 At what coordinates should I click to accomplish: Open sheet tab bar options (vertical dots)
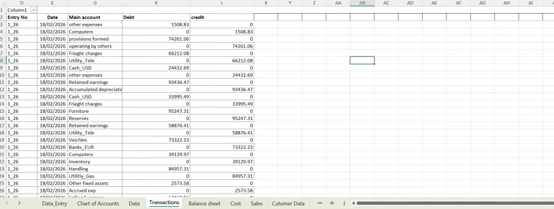coord(344,203)
